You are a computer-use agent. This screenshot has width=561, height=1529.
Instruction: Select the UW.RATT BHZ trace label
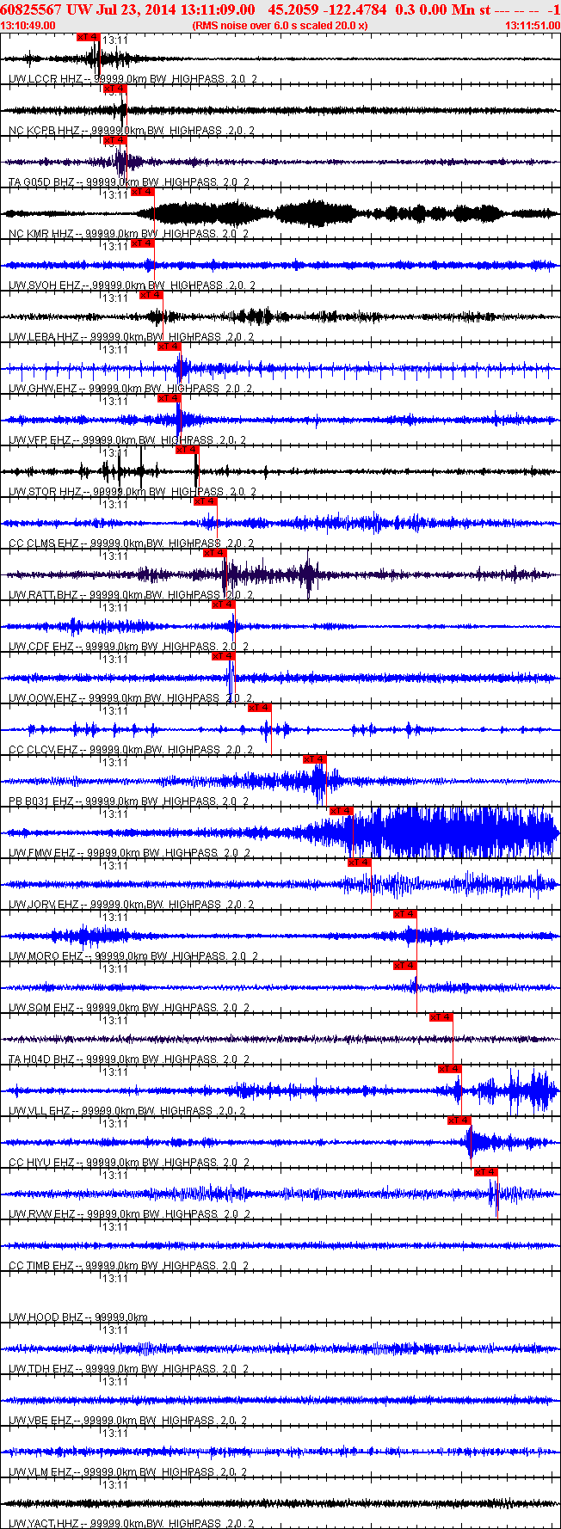pyautogui.click(x=131, y=595)
